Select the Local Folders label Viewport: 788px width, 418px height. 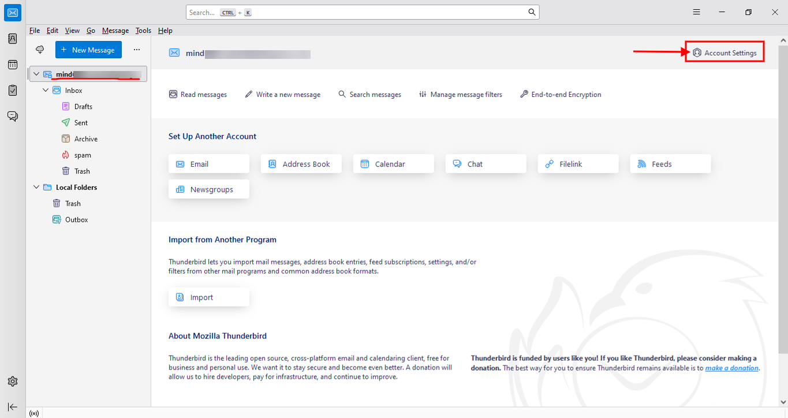(x=76, y=188)
